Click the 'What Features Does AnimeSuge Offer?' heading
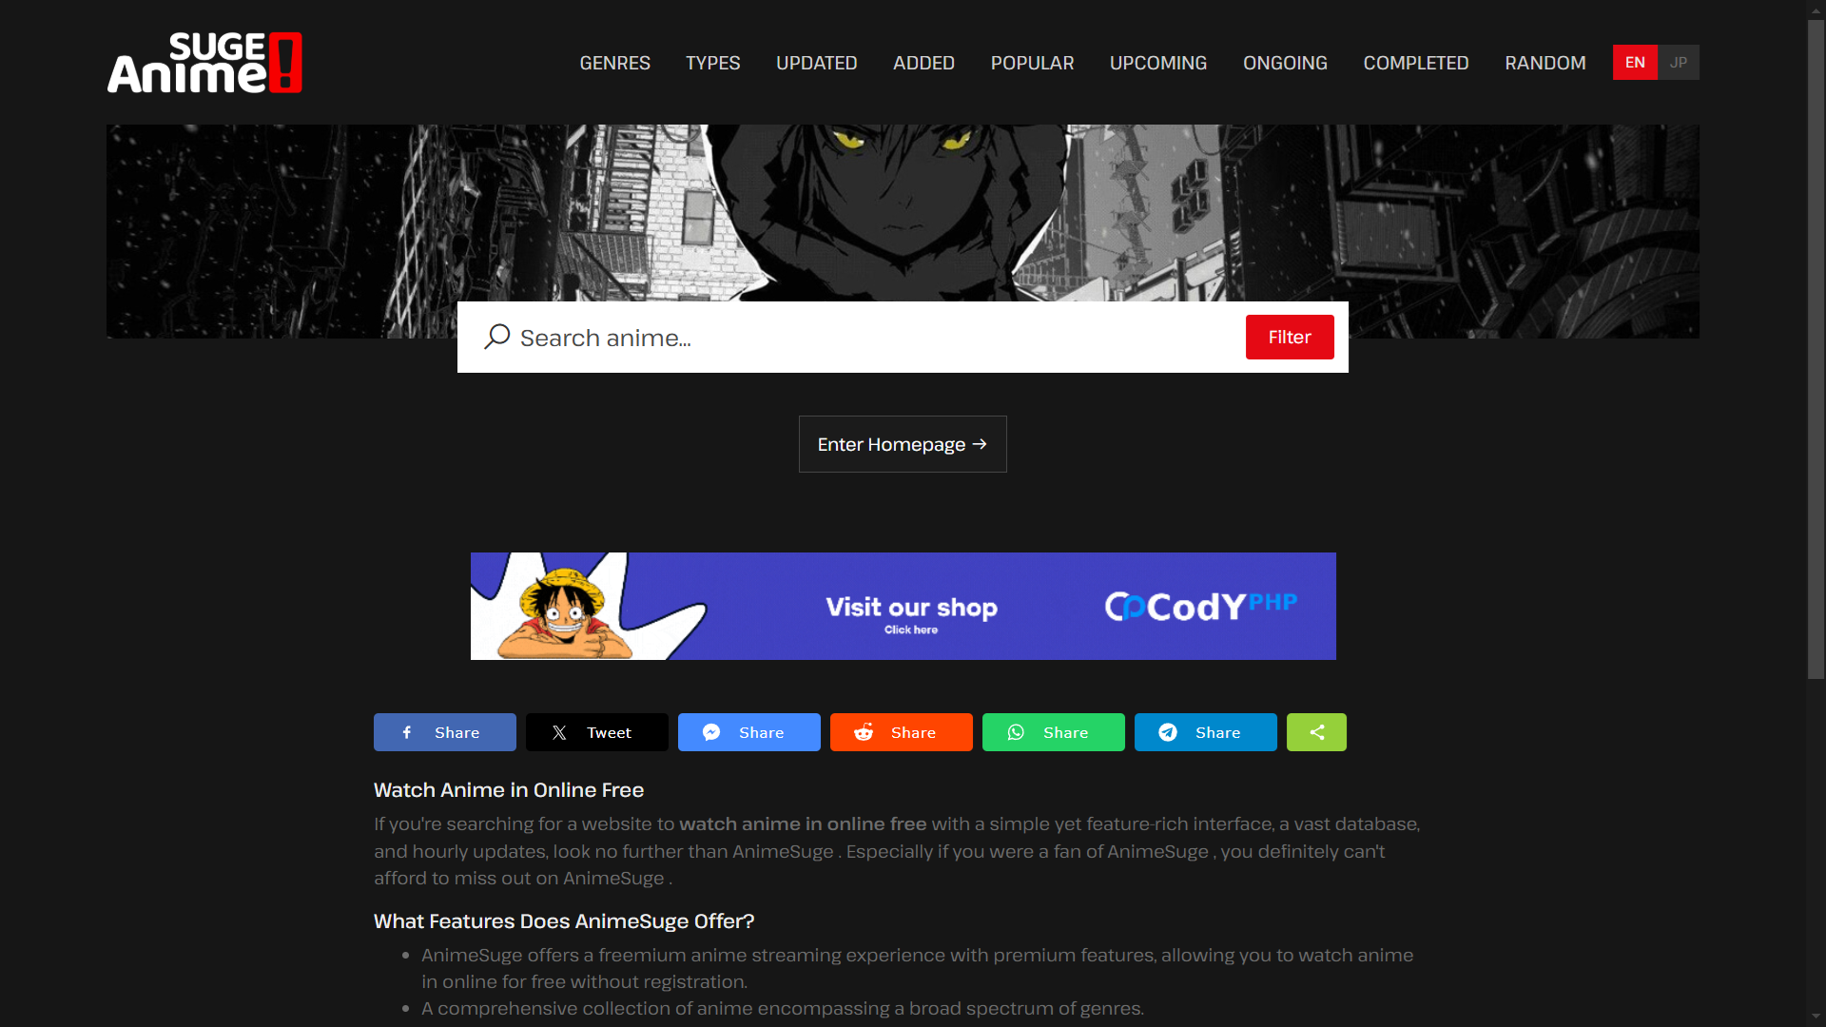1826x1027 pixels. pos(564,921)
